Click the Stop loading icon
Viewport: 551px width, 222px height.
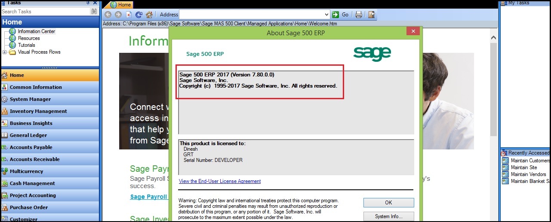[128, 15]
